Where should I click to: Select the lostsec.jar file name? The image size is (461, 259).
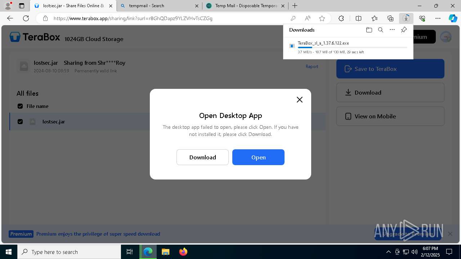pos(54,122)
